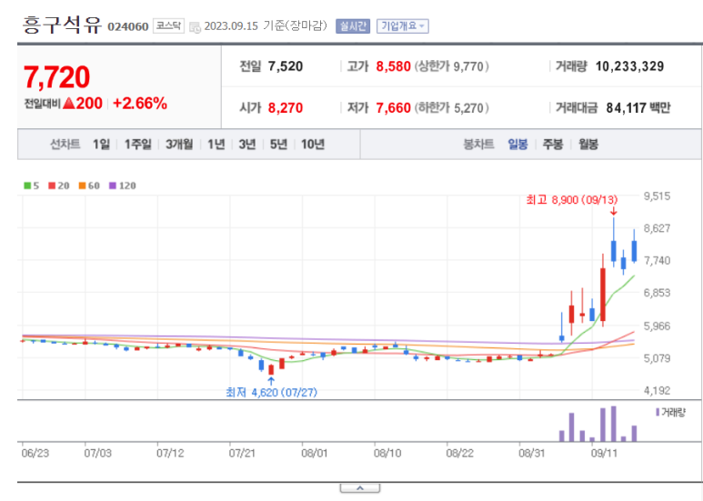Click the 상한가 9,770 upper limit text
703x501 pixels.
451,66
